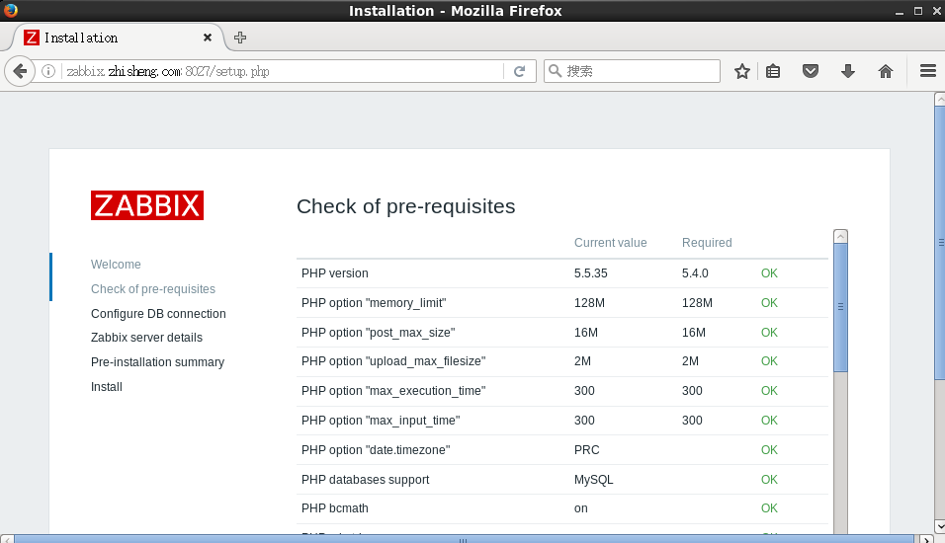This screenshot has width=945, height=543.
Task: Click the pre-requisites table scroll up arrow
Action: (841, 236)
